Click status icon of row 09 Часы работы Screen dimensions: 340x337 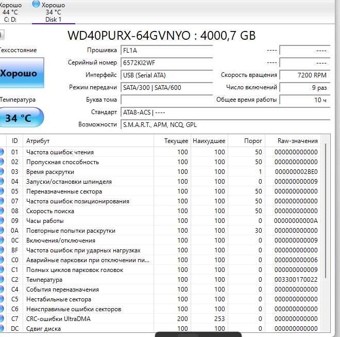2,220
